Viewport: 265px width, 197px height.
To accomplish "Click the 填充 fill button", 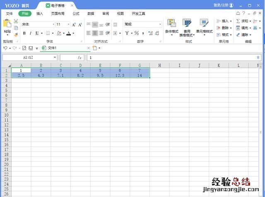I will click(243, 28).
